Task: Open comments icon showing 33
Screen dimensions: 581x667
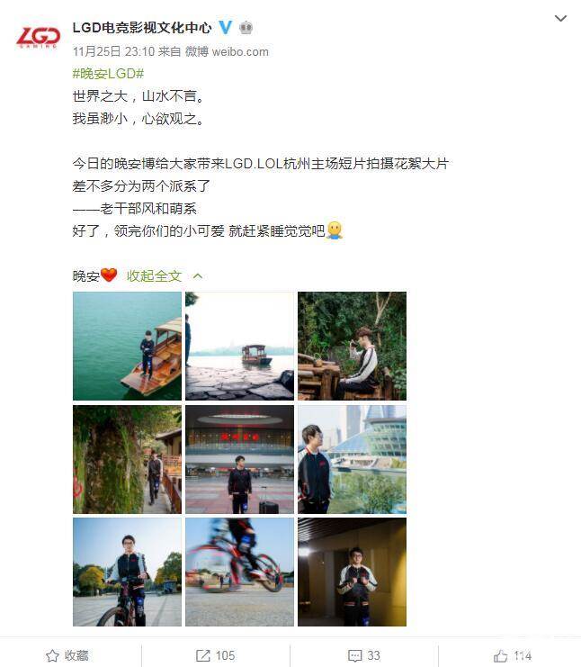Action: 354,655
